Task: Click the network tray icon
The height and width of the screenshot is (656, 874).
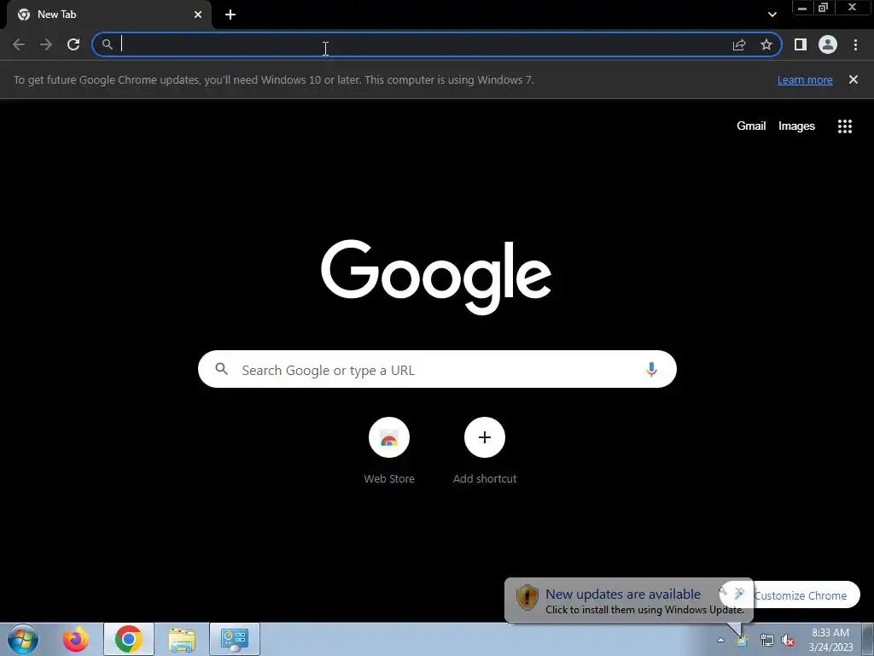Action: click(x=766, y=640)
